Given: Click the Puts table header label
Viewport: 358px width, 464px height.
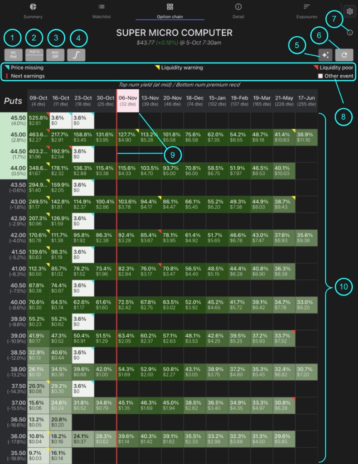Looking at the screenshot, I should (13, 101).
